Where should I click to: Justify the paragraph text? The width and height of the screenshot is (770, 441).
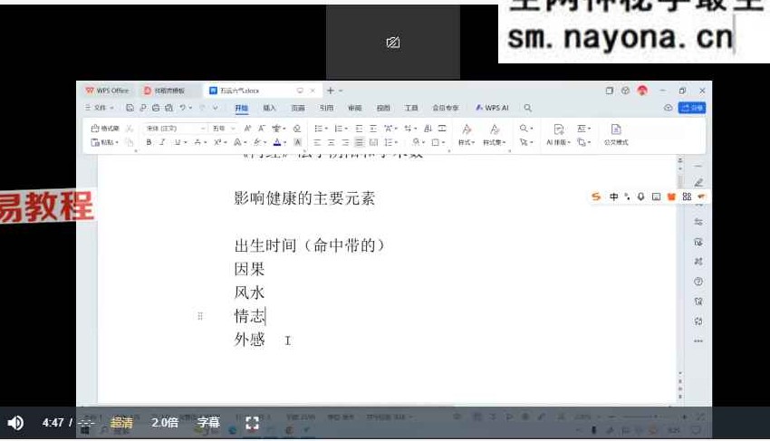point(360,142)
